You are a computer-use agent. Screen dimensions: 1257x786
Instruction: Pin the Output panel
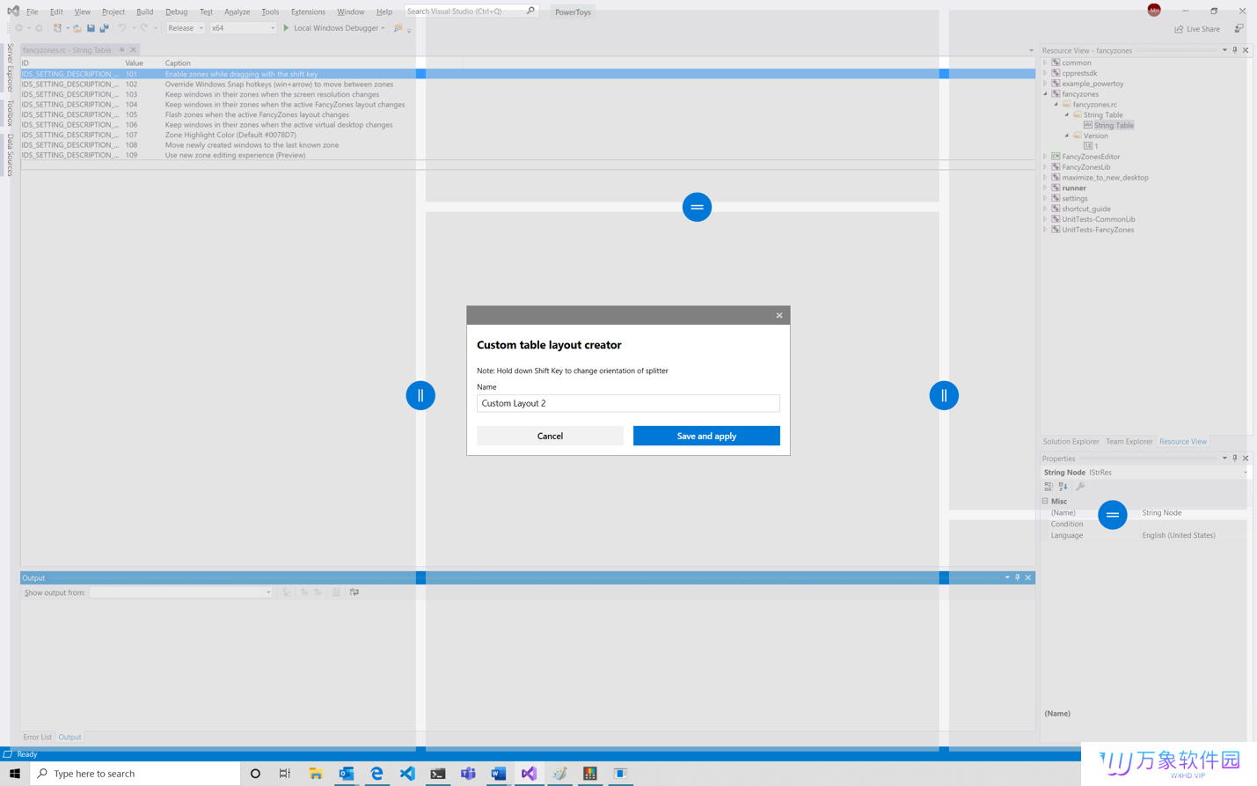[x=1018, y=577]
